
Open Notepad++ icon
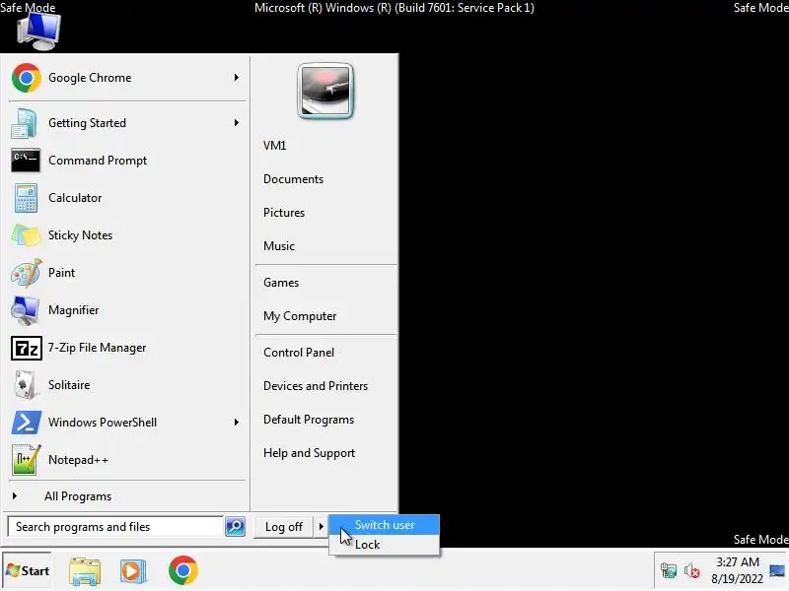click(x=26, y=460)
